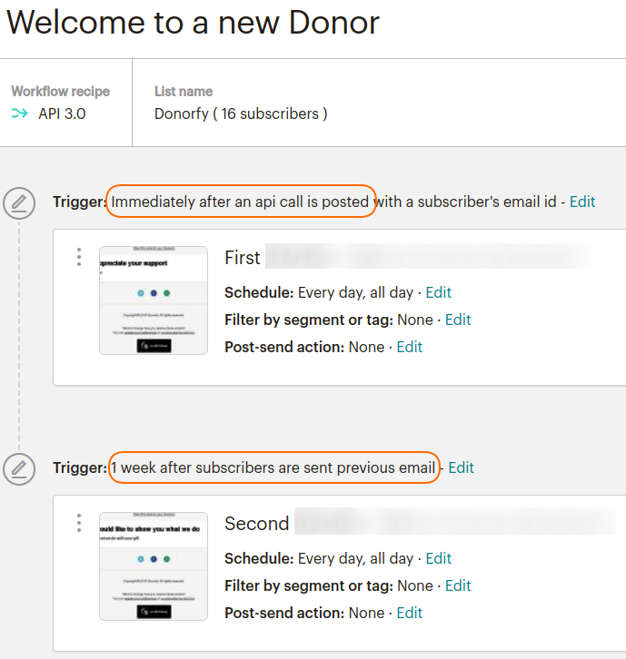Click the pencil icon beside the first trigger
This screenshot has width=626, height=659.
[19, 203]
